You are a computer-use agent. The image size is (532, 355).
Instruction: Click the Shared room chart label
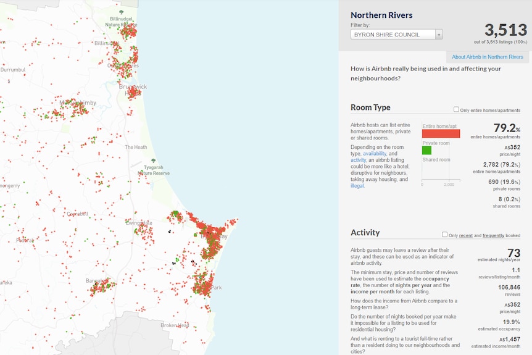[x=436, y=159]
